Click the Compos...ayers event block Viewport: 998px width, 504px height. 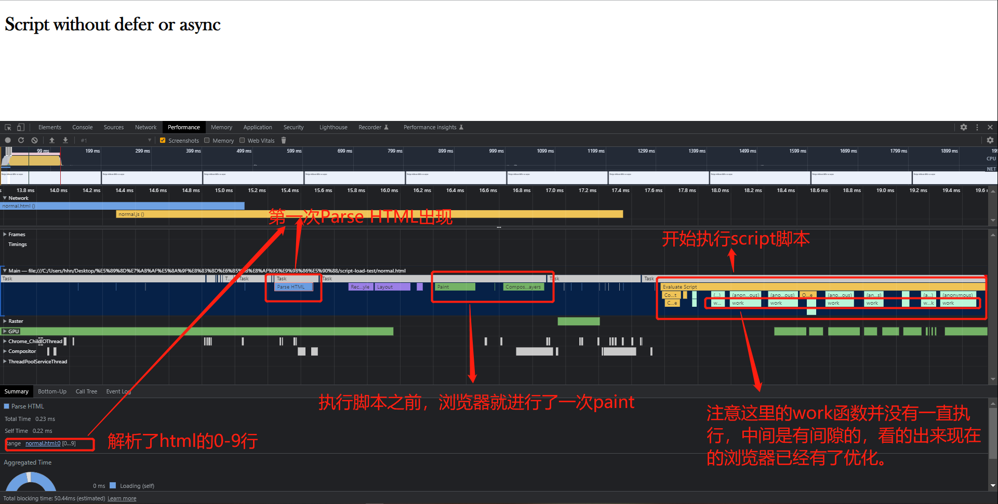point(524,287)
